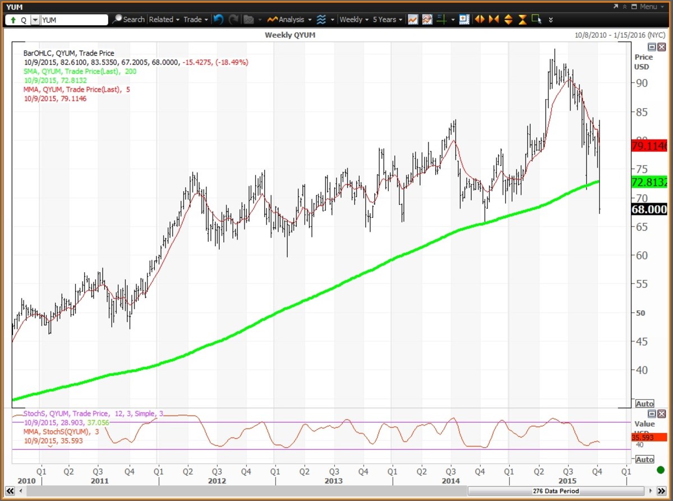Open the Weekly interval dropdown
Image resolution: width=673 pixels, height=501 pixels.
[353, 19]
